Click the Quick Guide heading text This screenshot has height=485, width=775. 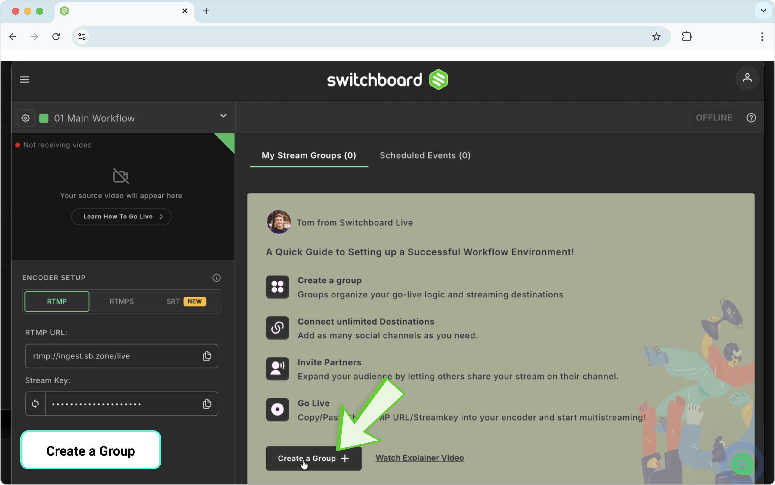[420, 252]
